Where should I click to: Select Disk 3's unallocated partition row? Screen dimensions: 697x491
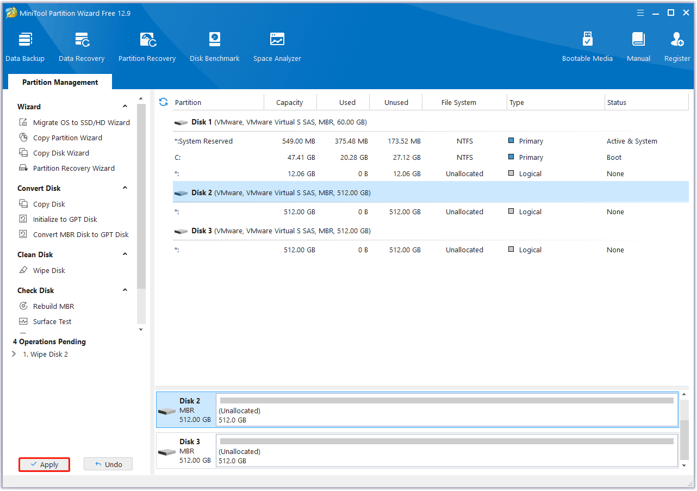tap(431, 250)
